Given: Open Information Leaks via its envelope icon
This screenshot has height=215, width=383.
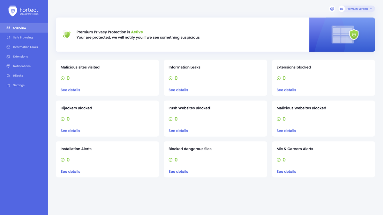Looking at the screenshot, I should (x=8, y=47).
